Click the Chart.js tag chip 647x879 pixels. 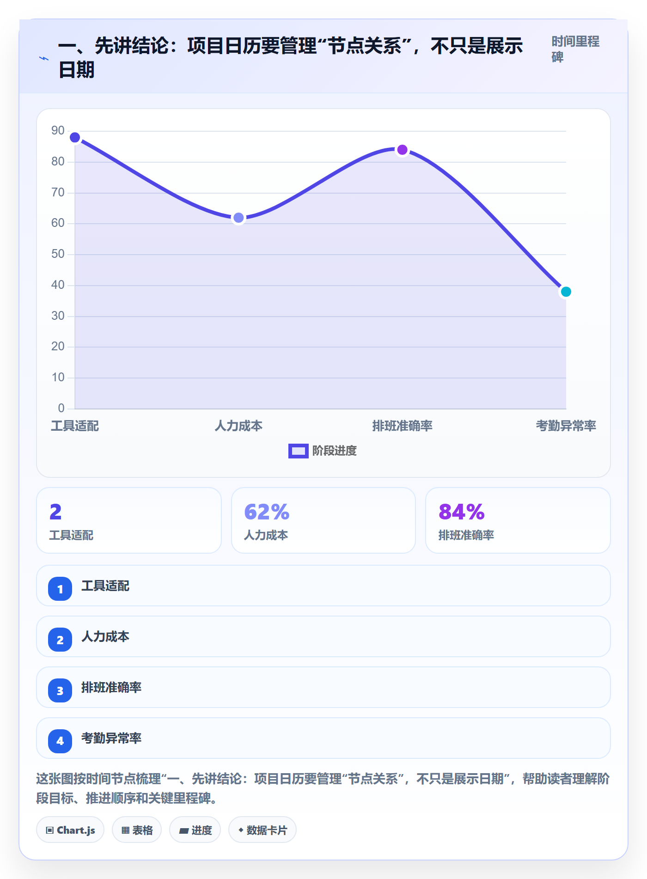tap(70, 830)
